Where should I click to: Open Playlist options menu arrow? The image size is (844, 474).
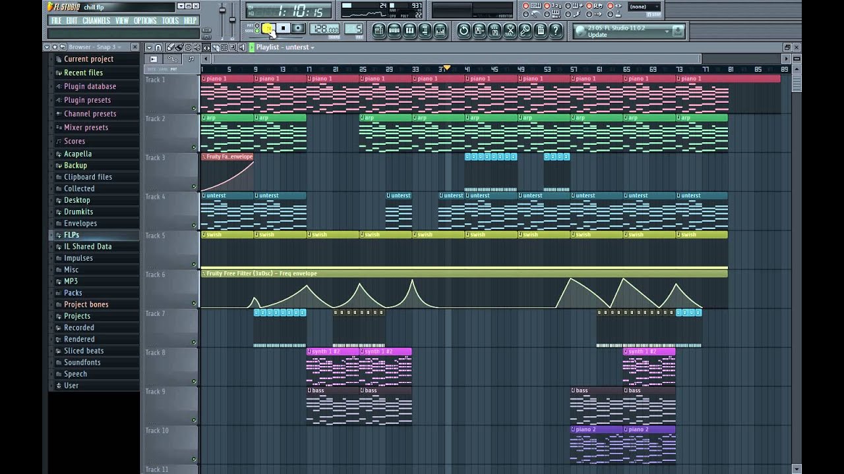149,47
